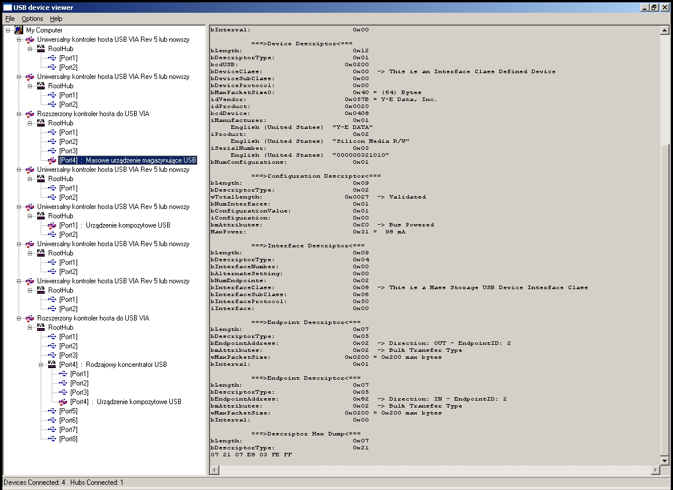Click the USB port icon next to [Port5]

(52, 411)
